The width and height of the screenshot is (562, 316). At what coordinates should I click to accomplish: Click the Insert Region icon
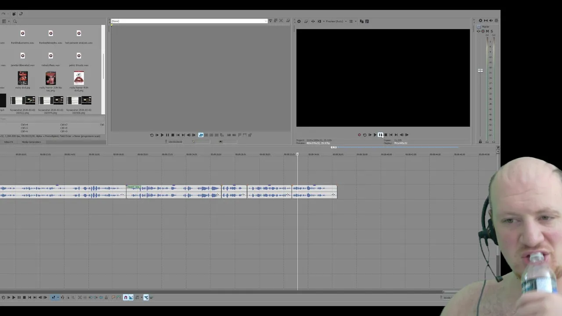(118, 297)
